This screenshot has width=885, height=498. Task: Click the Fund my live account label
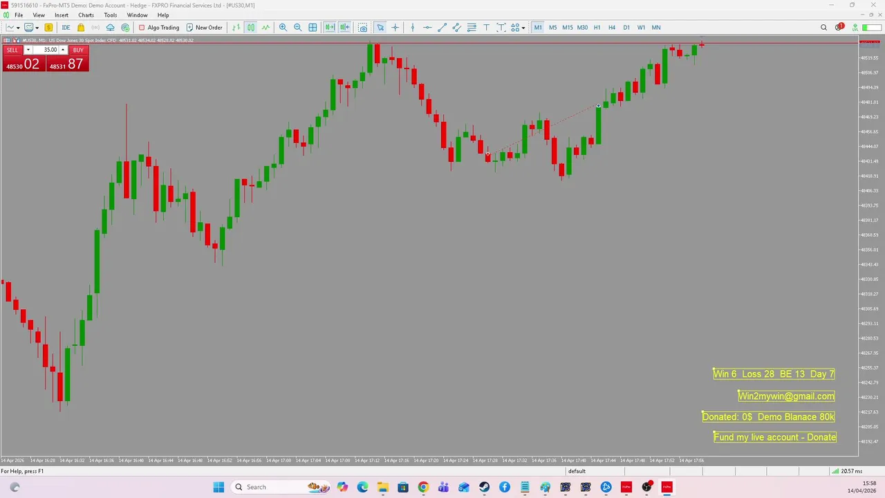(x=775, y=437)
